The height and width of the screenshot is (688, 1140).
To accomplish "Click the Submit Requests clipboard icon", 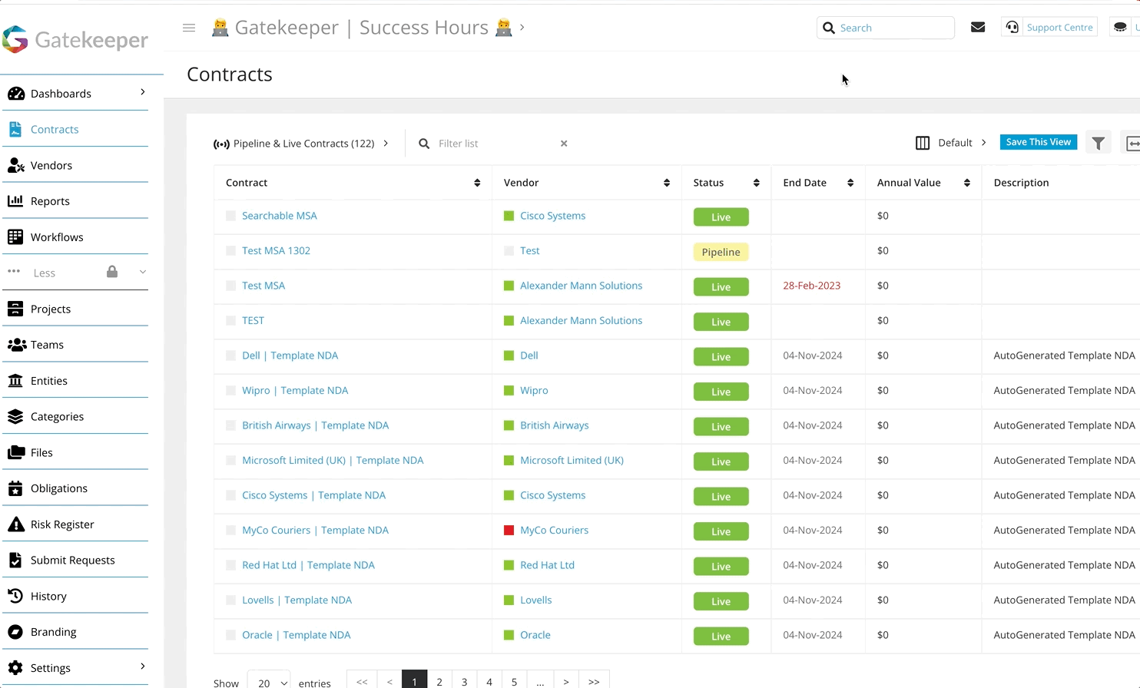I will pos(15,560).
